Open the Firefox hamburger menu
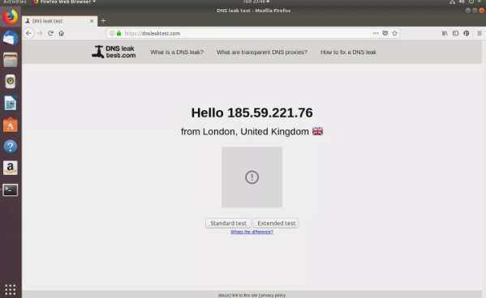Image resolution: width=486 pixels, height=298 pixels. [480, 33]
